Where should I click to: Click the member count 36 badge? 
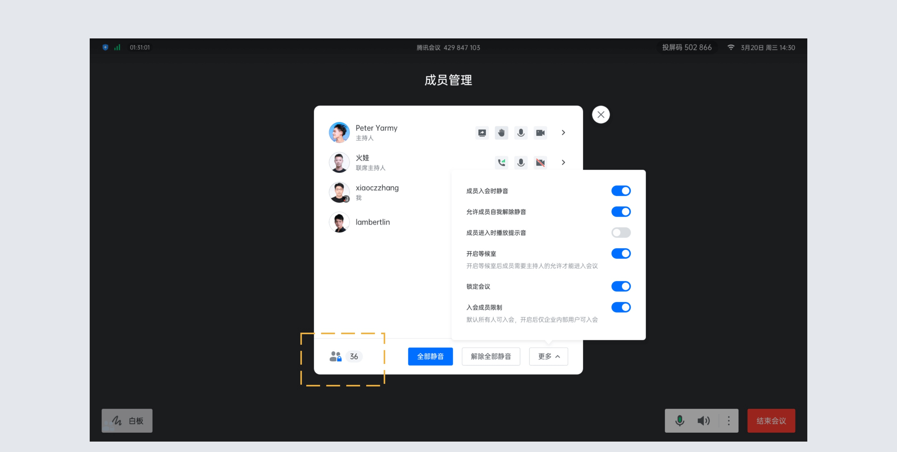point(354,356)
